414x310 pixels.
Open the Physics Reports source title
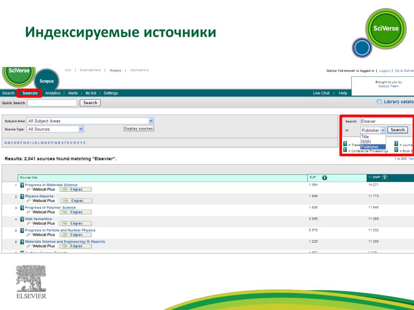point(39,196)
